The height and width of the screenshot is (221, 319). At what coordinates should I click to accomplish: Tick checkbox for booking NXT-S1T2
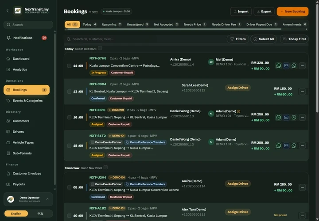coord(69,145)
